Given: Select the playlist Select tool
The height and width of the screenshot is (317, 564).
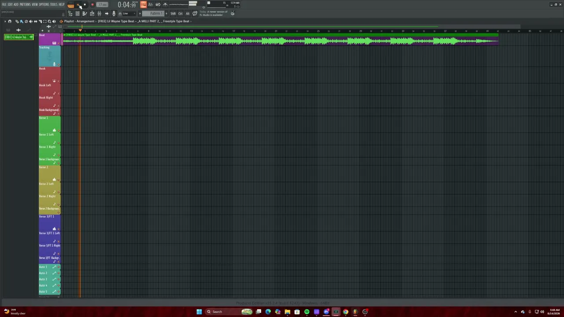Looking at the screenshot, I should coord(45,22).
